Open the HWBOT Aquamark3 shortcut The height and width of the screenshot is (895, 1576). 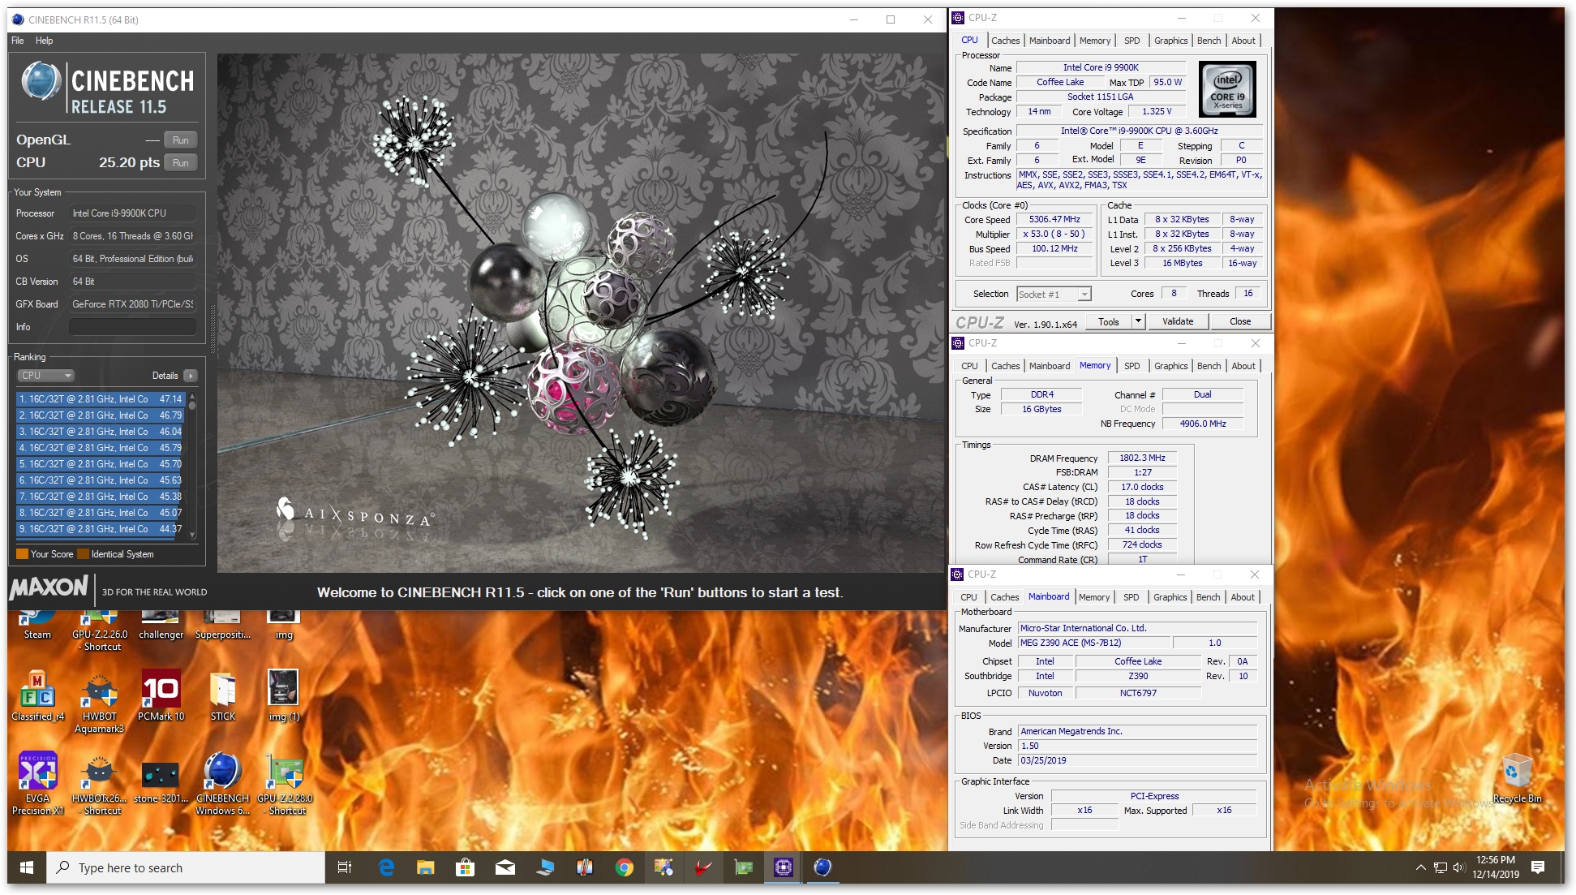coord(100,702)
